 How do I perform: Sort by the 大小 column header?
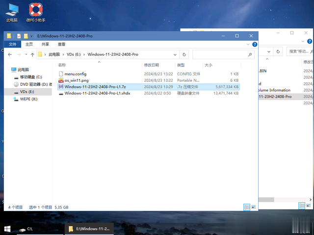coord(209,65)
